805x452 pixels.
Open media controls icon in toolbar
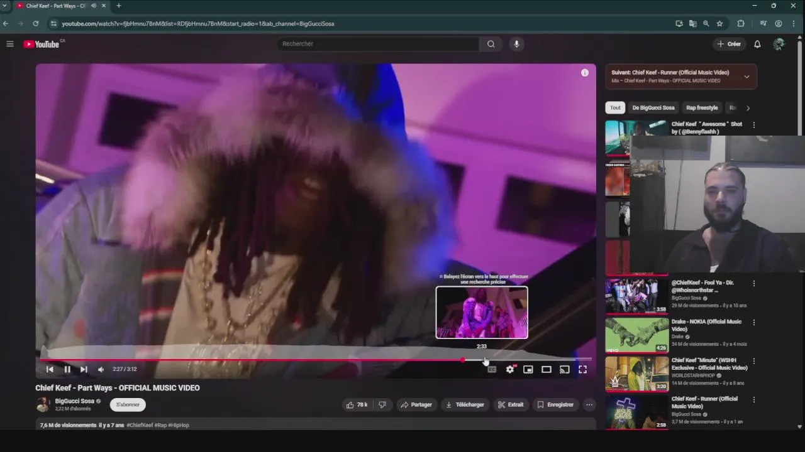[x=763, y=24]
